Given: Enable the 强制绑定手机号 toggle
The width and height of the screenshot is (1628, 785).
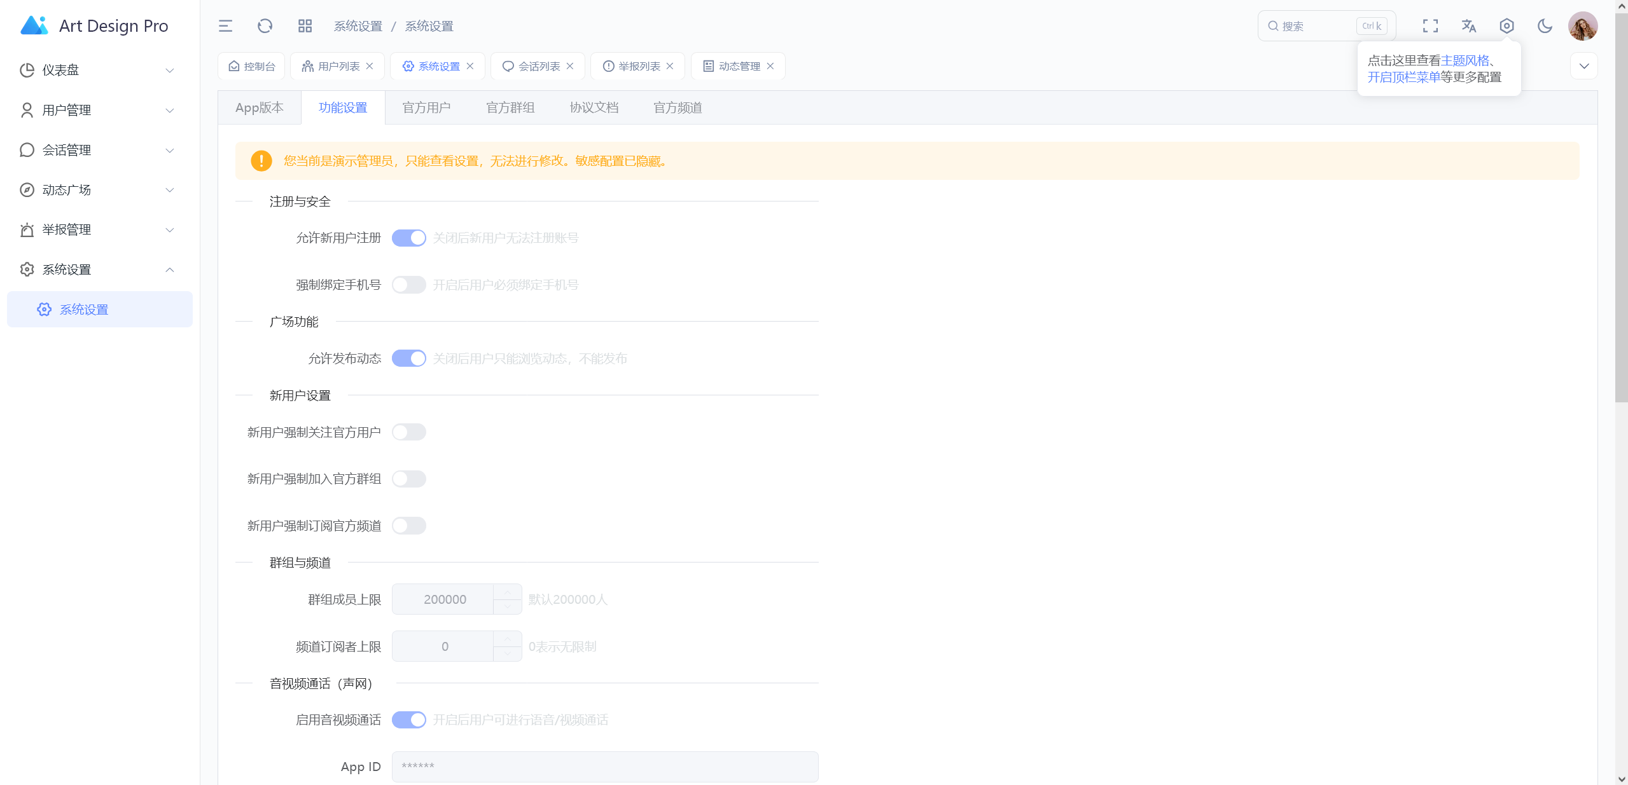Looking at the screenshot, I should pyautogui.click(x=408, y=284).
